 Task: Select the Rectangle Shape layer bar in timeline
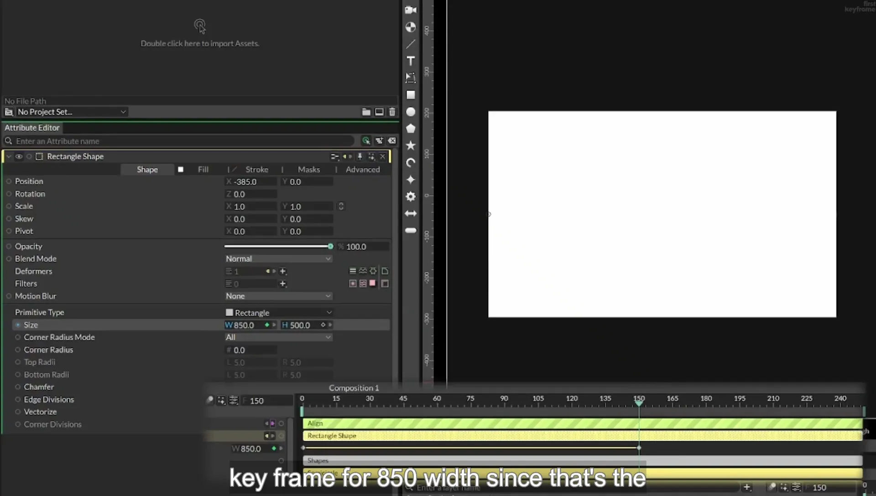point(583,436)
